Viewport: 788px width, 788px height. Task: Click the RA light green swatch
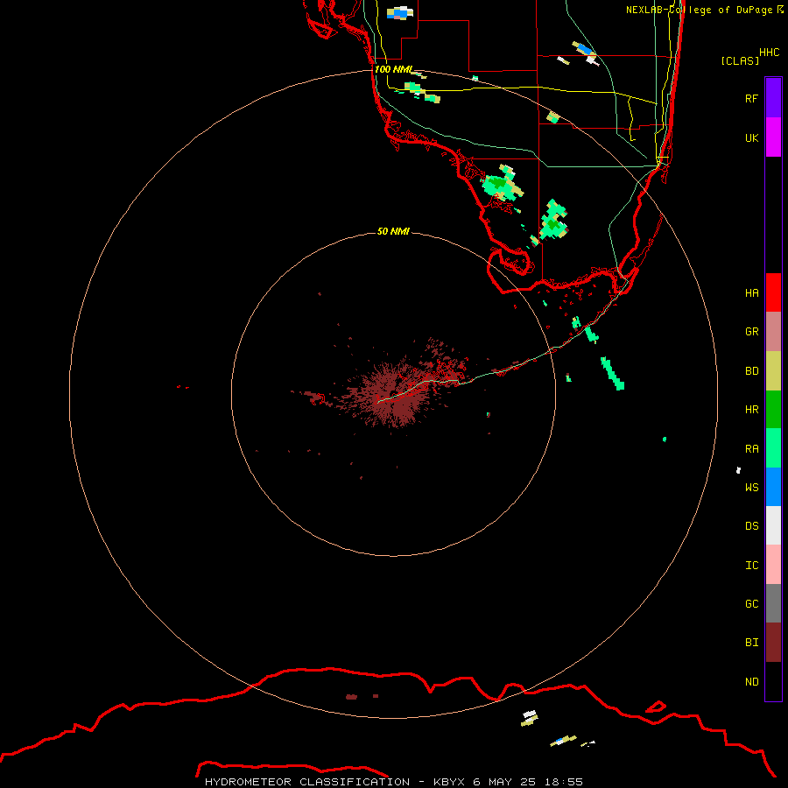[x=773, y=448]
